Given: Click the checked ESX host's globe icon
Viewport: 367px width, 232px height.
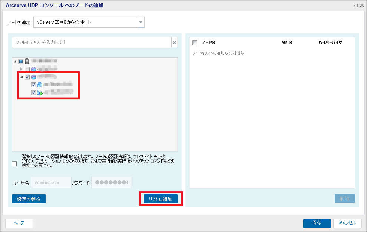Looking at the screenshot, I should 33,77.
